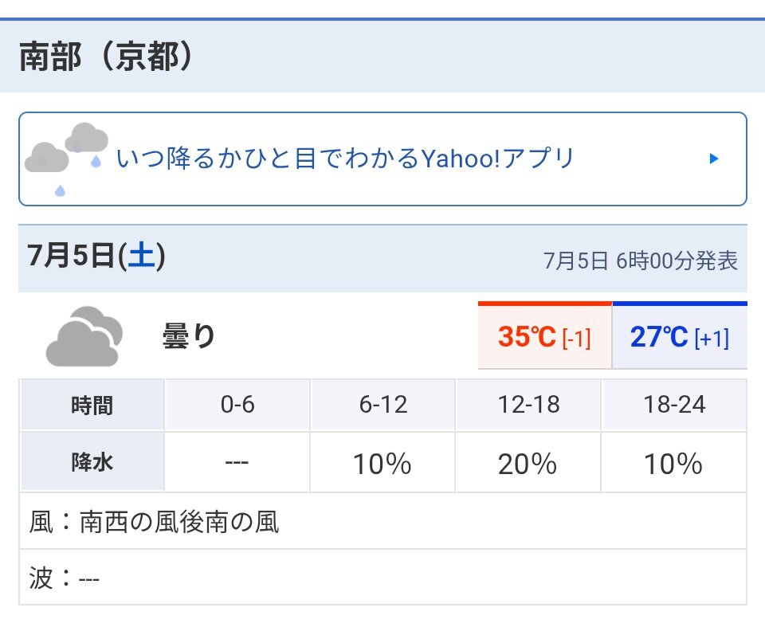
Task: Click the 7月5日(土) date header
Action: click(x=96, y=255)
